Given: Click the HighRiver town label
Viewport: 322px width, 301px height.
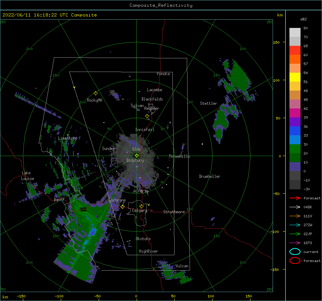Looking at the screenshot, I should pos(148,251).
